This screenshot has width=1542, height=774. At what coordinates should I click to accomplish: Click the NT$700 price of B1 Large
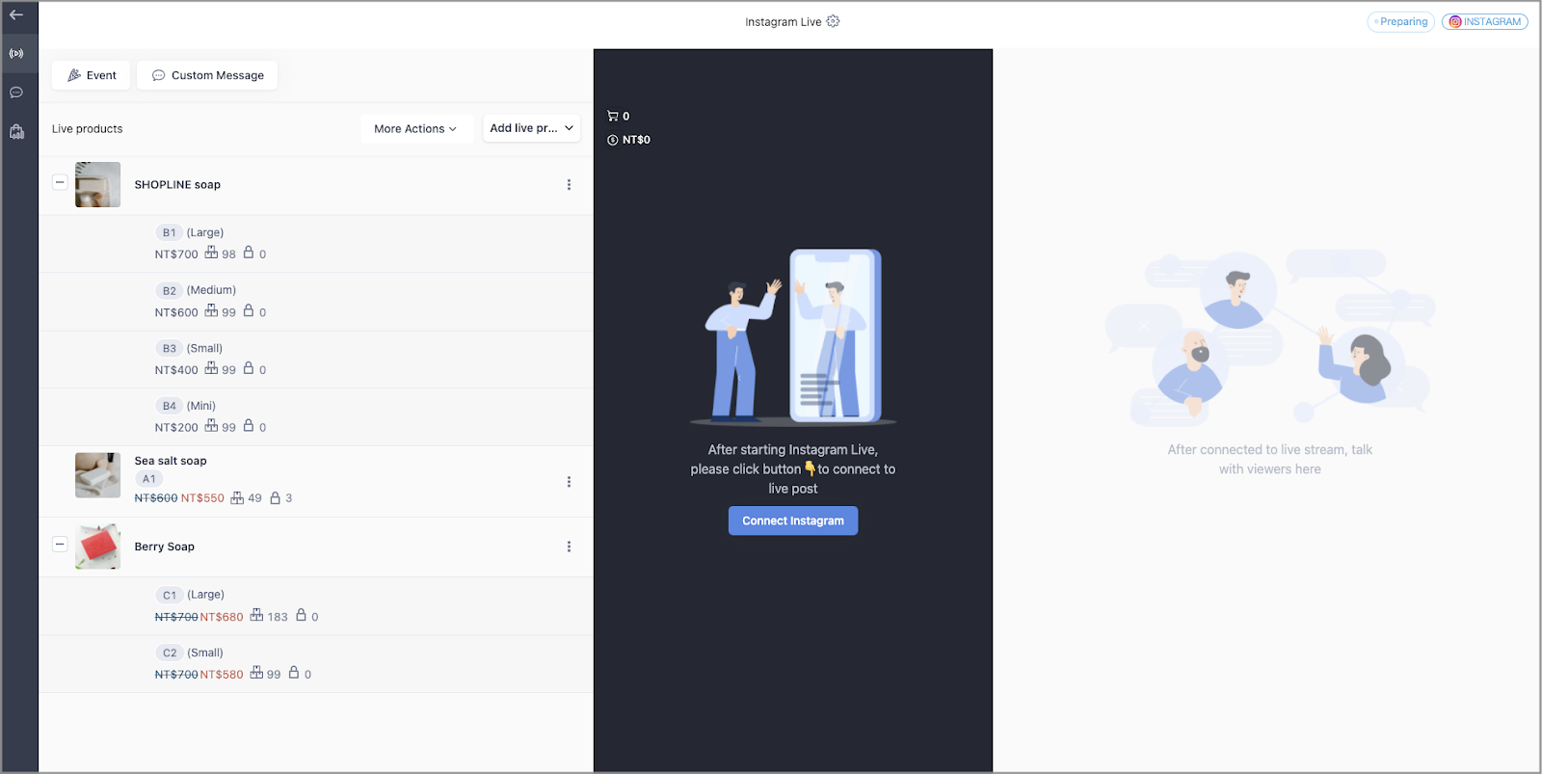176,254
